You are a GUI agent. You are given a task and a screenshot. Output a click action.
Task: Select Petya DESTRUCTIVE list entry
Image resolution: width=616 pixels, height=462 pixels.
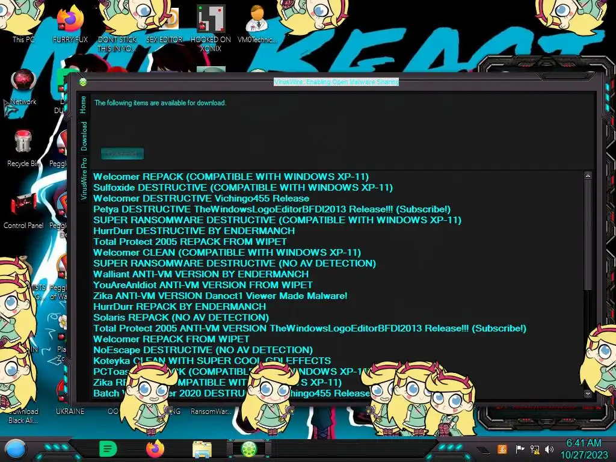(272, 209)
